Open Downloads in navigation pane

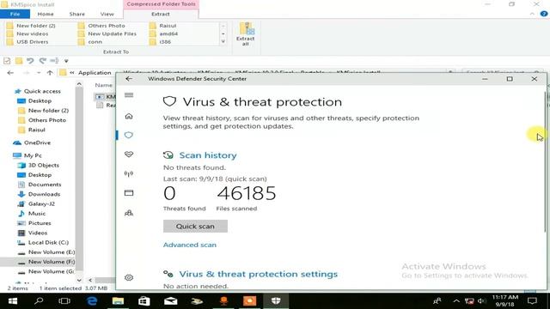44,194
